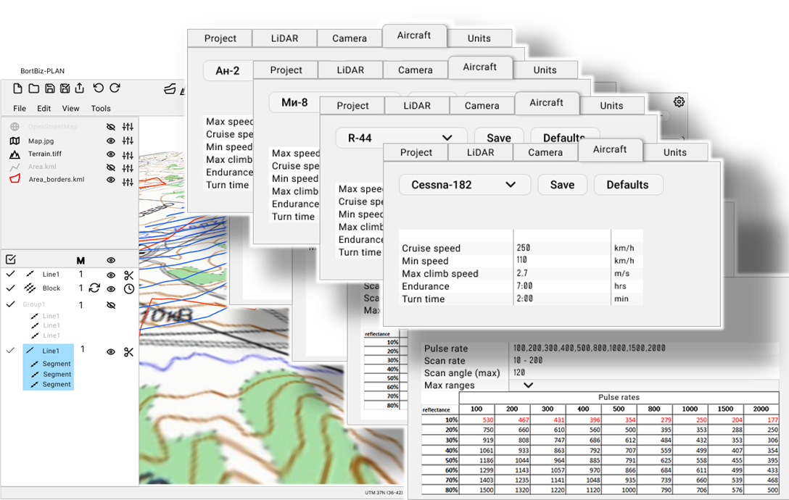
Task: Show the OpenStreetMap layer
Action: pos(111,127)
